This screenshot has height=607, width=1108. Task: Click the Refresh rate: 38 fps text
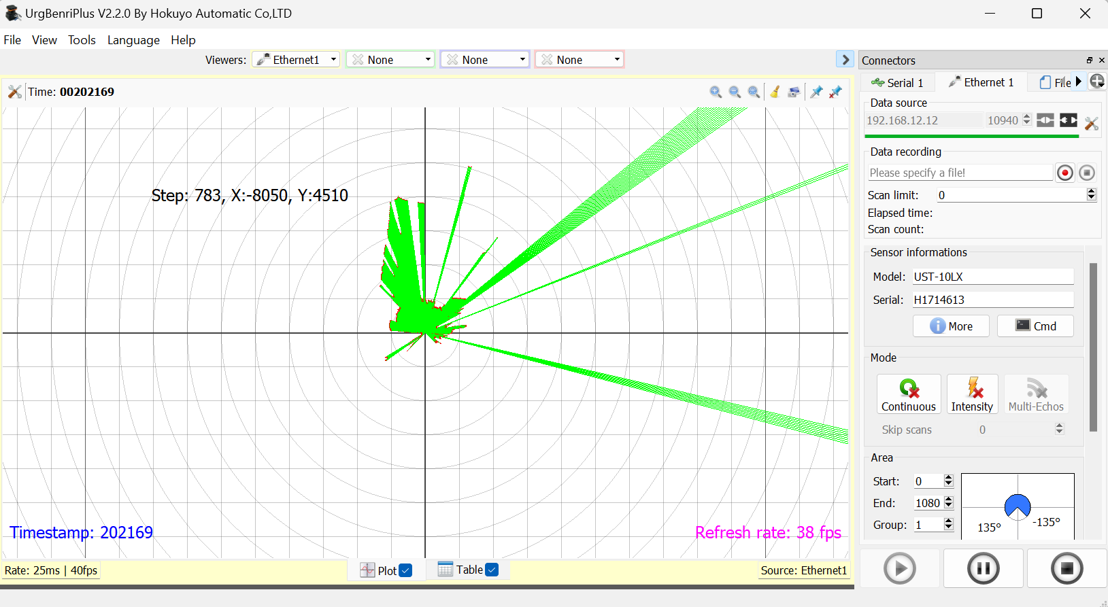[x=768, y=532]
